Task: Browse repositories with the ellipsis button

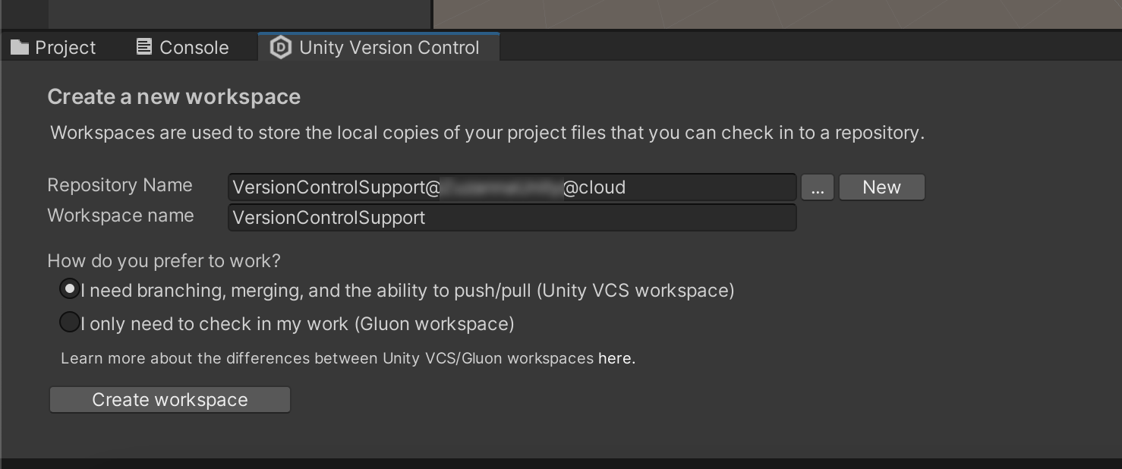Action: 817,187
